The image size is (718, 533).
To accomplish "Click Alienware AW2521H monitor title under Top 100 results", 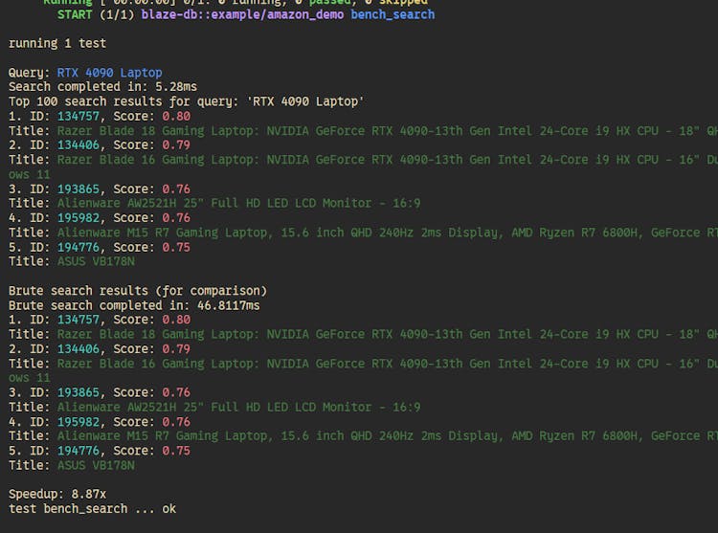I will click(238, 204).
